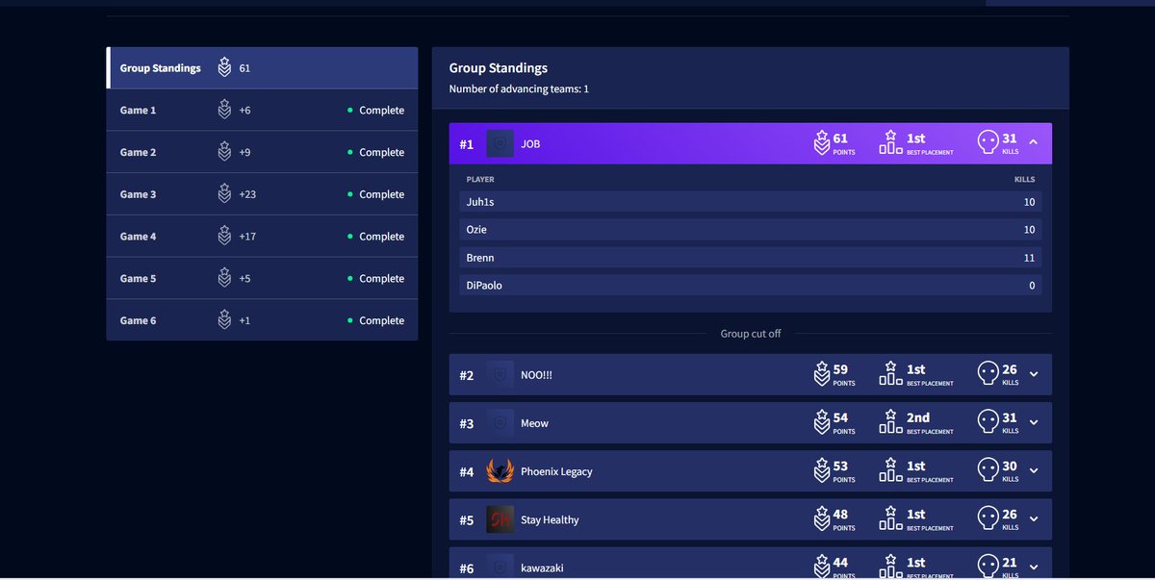
Task: Open the Game 6 results tab
Action: (x=262, y=320)
